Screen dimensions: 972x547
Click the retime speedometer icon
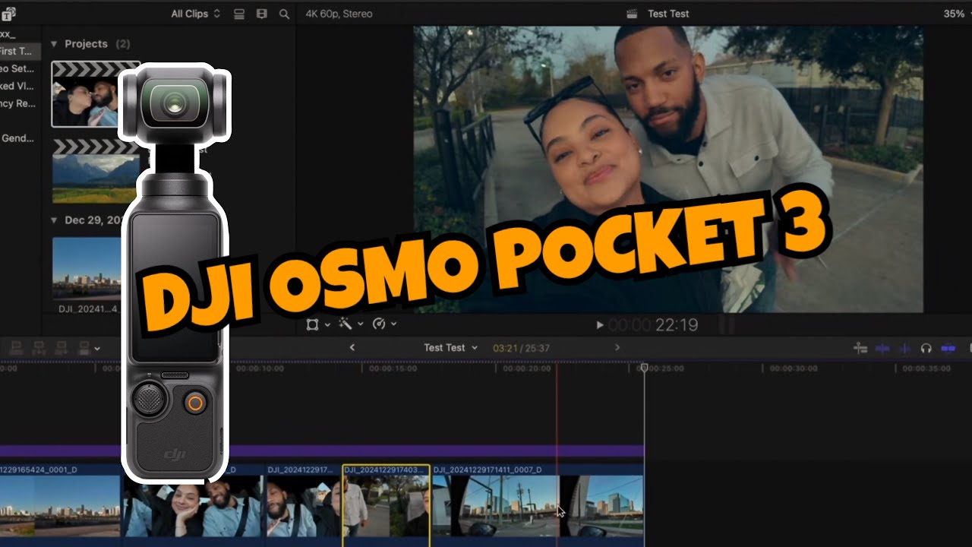click(x=378, y=324)
